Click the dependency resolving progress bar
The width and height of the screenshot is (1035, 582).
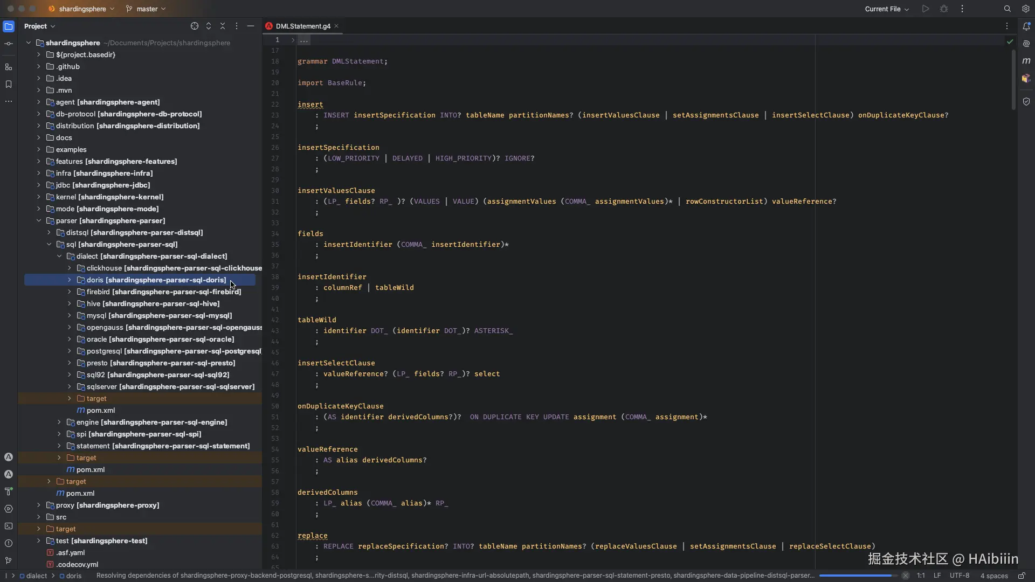(x=858, y=576)
